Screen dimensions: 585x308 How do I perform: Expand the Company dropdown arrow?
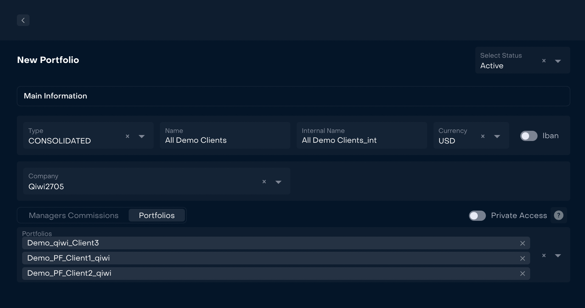click(x=278, y=182)
